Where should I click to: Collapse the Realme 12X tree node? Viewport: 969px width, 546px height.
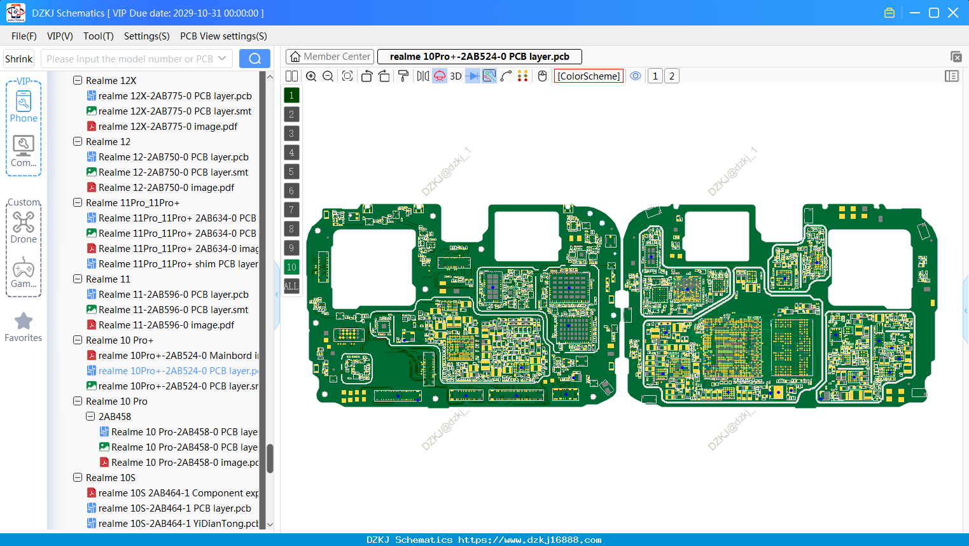(x=78, y=81)
